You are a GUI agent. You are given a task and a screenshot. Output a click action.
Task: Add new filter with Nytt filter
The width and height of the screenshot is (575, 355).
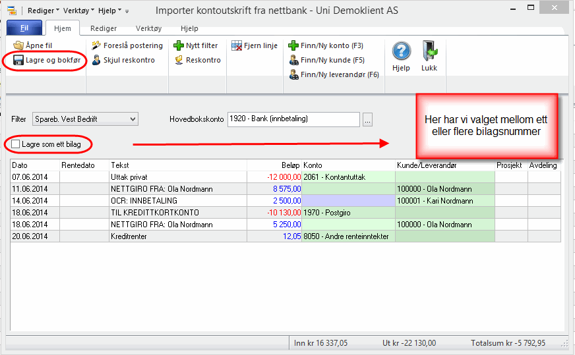pos(178,45)
